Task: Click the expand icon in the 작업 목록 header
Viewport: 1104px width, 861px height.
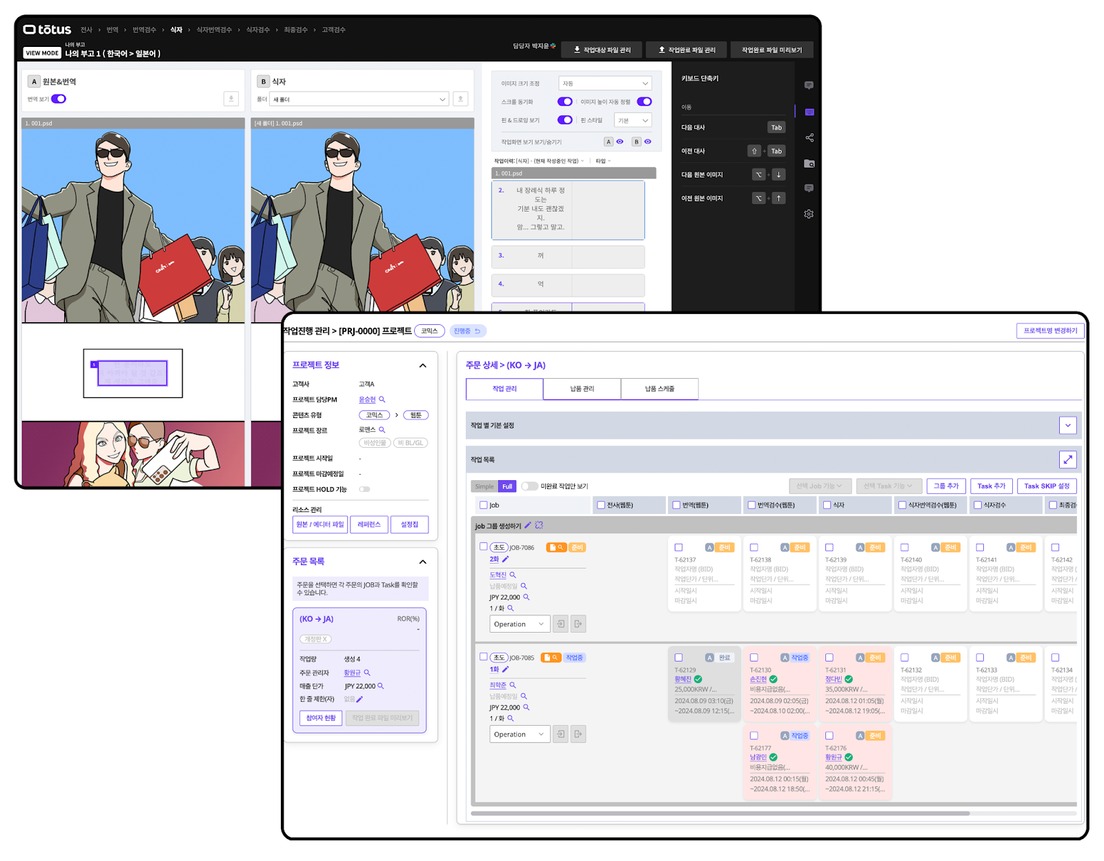Action: tap(1067, 459)
